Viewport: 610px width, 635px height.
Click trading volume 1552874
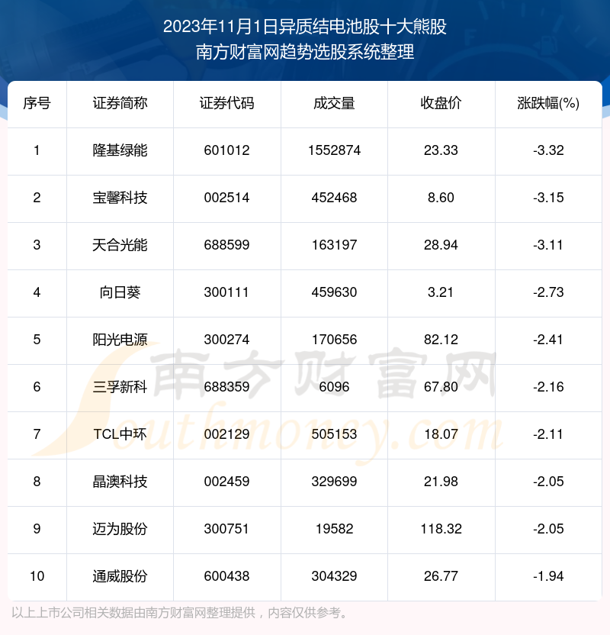click(334, 150)
